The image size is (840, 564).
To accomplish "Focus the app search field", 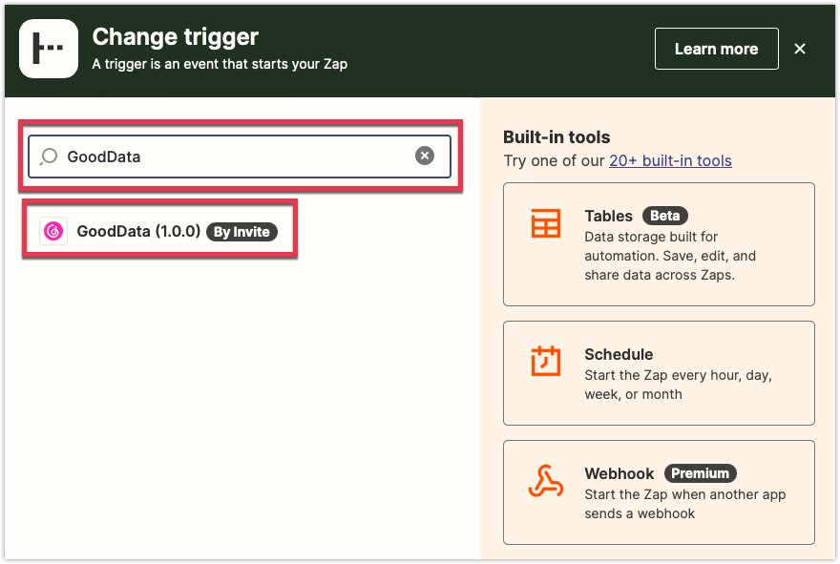I will tap(240, 157).
